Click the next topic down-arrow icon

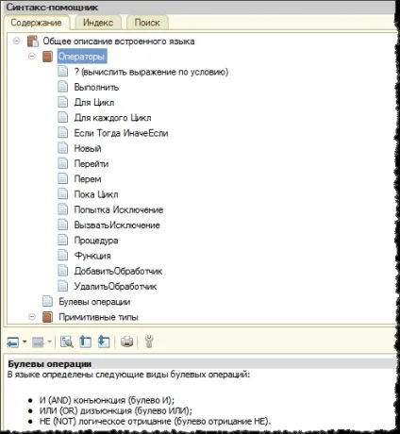[104, 342]
